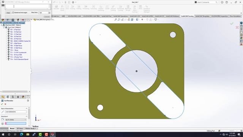Click the green confirmation corner checkmark in viewport
The image size is (243, 137).
[x=232, y=24]
